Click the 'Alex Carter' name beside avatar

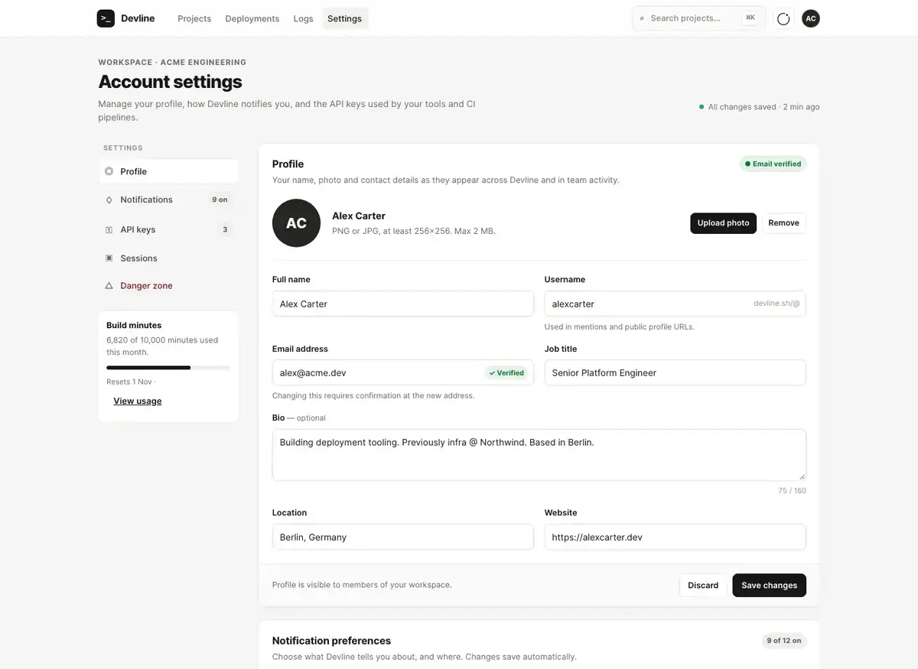pyautogui.click(x=359, y=216)
